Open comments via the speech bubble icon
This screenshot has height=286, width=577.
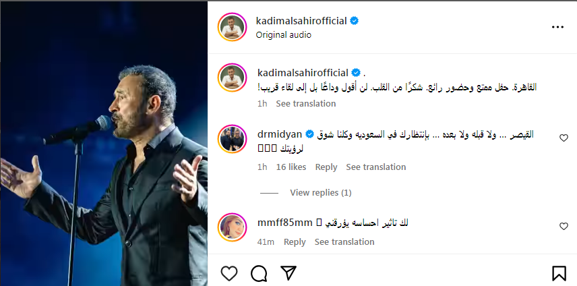(x=259, y=273)
